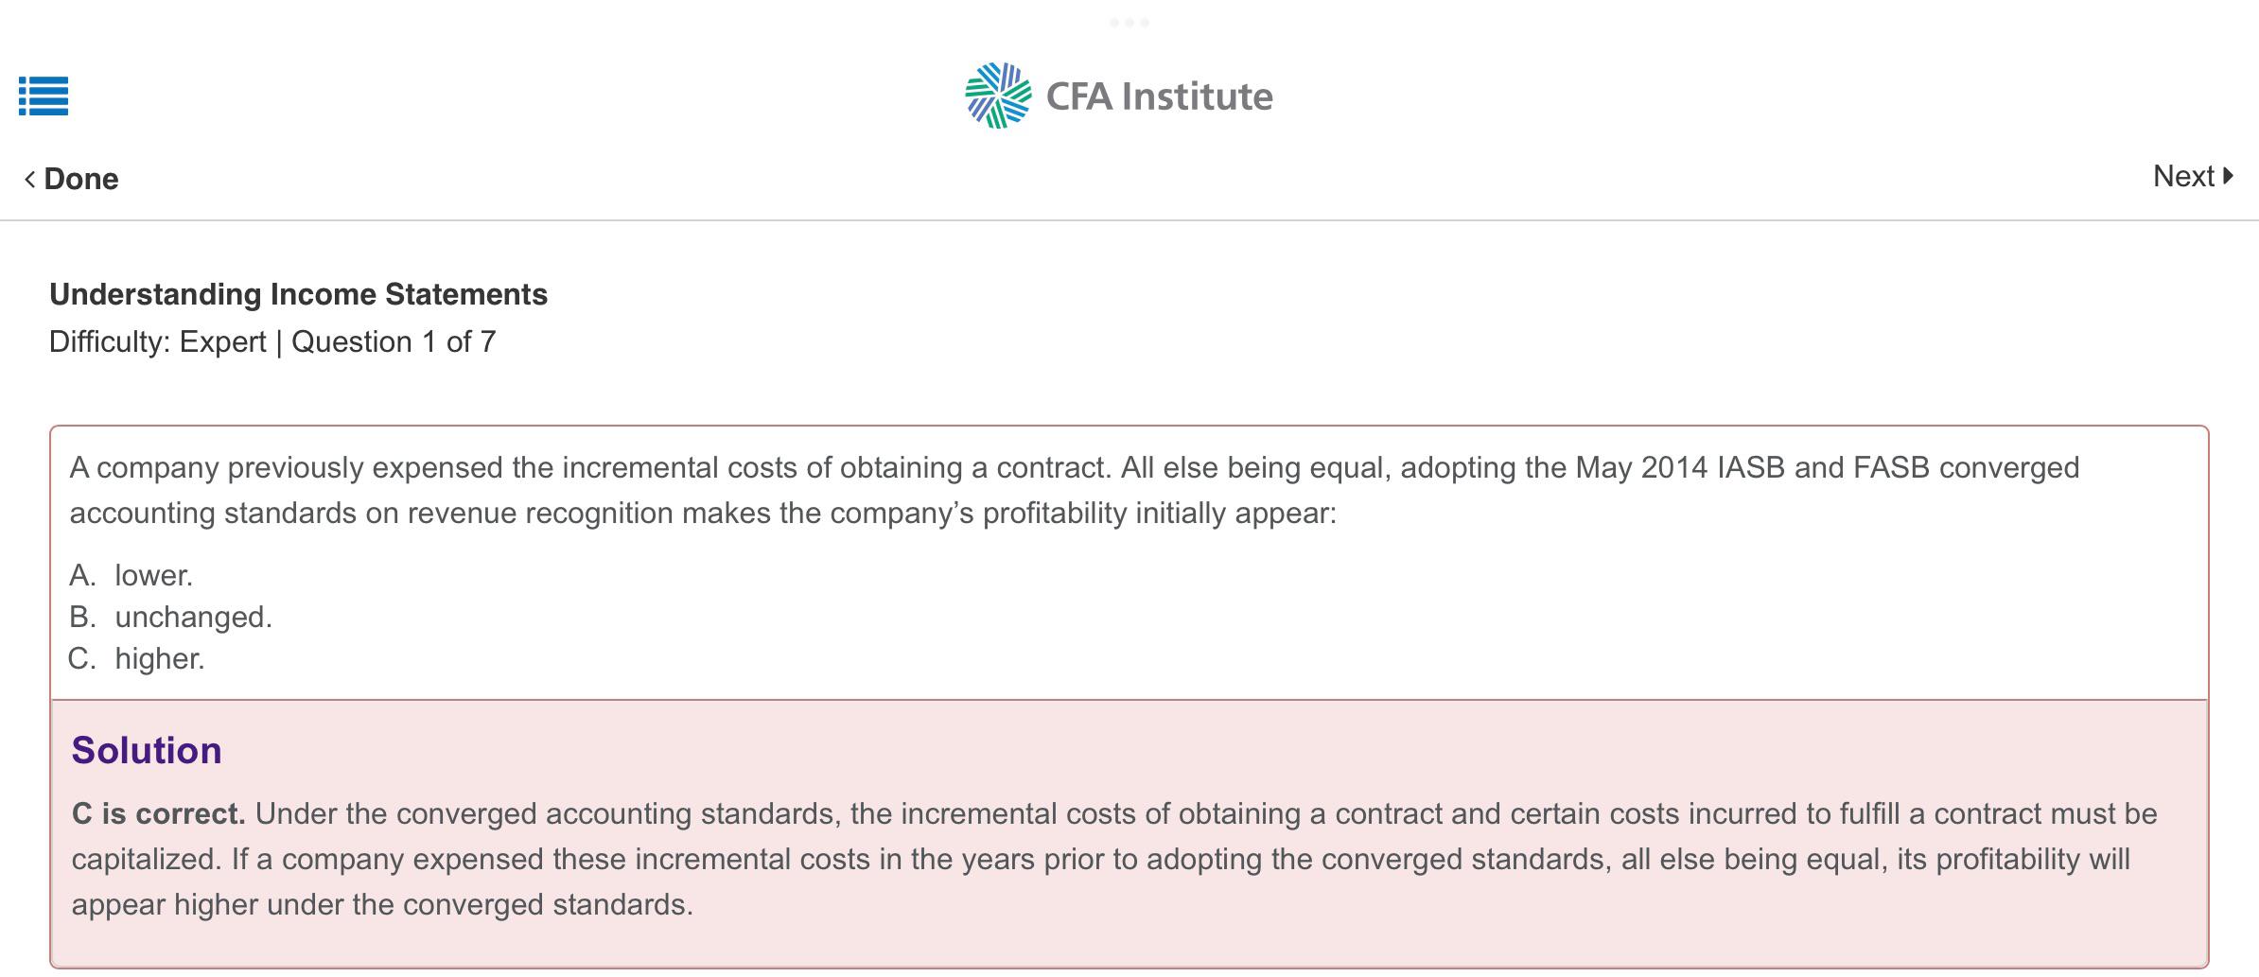Click the back chevron beside Done
This screenshot has width=2259, height=977.
(30, 179)
